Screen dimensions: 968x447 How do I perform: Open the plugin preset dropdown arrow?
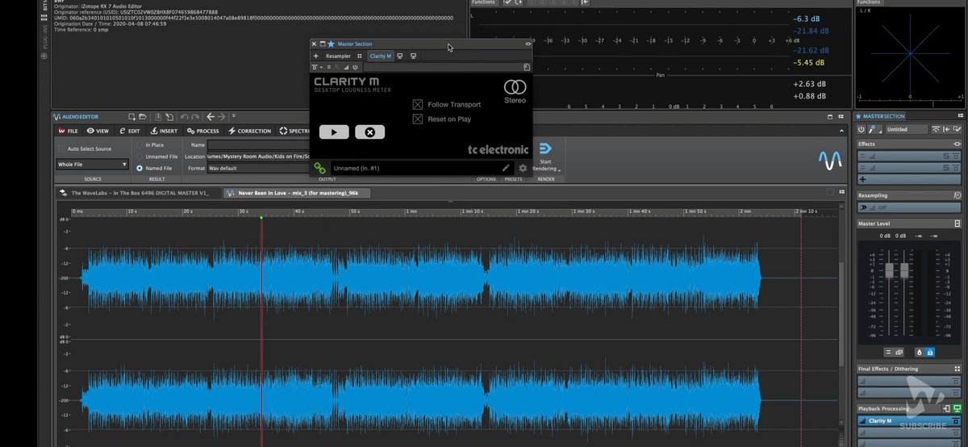click(321, 67)
